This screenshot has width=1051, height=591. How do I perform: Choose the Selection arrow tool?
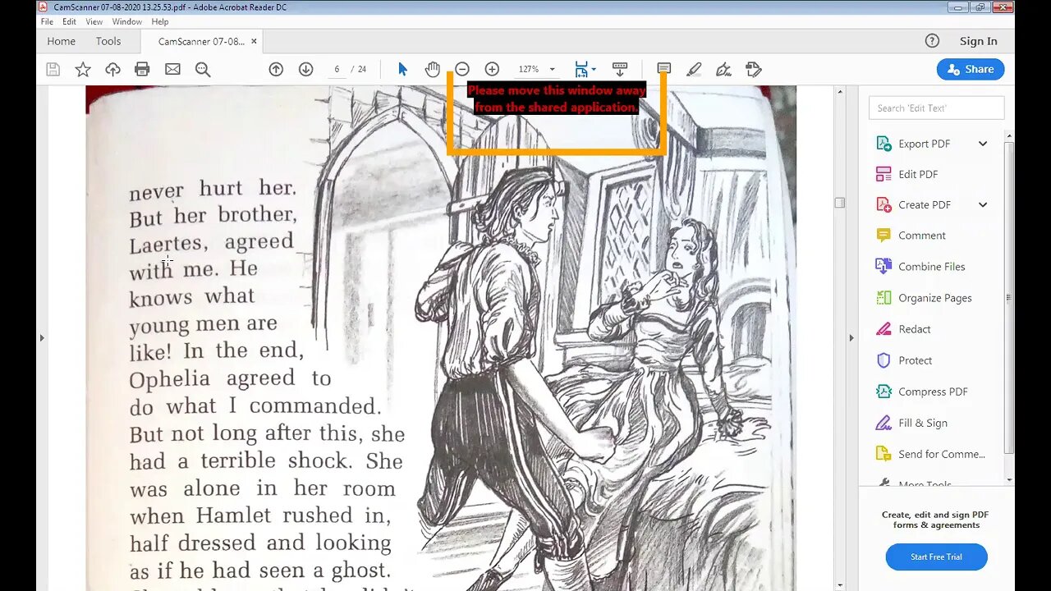tap(402, 70)
